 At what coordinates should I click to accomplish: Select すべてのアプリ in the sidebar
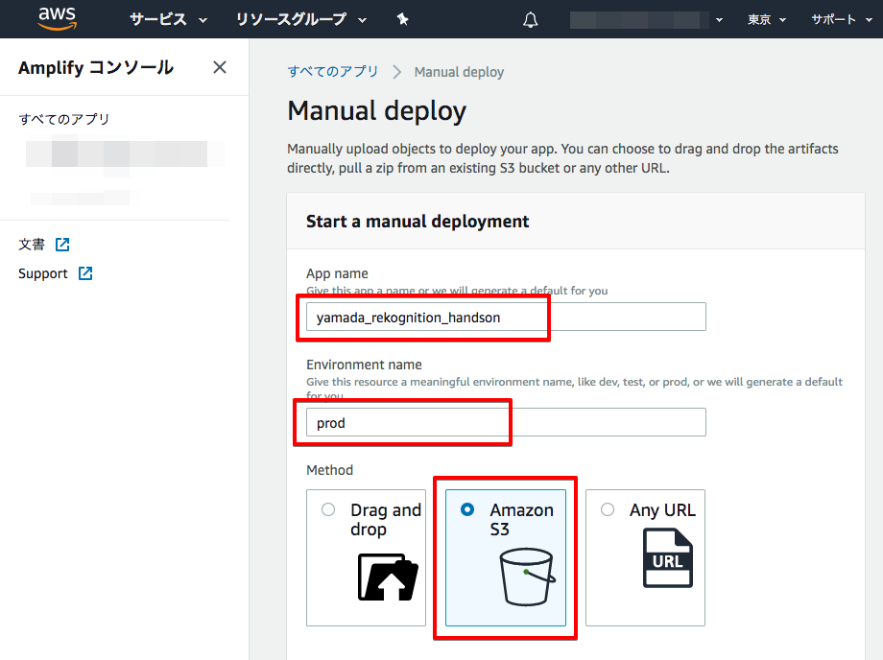click(x=64, y=119)
